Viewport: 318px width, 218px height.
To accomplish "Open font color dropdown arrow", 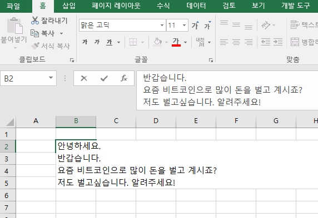I will [185, 42].
